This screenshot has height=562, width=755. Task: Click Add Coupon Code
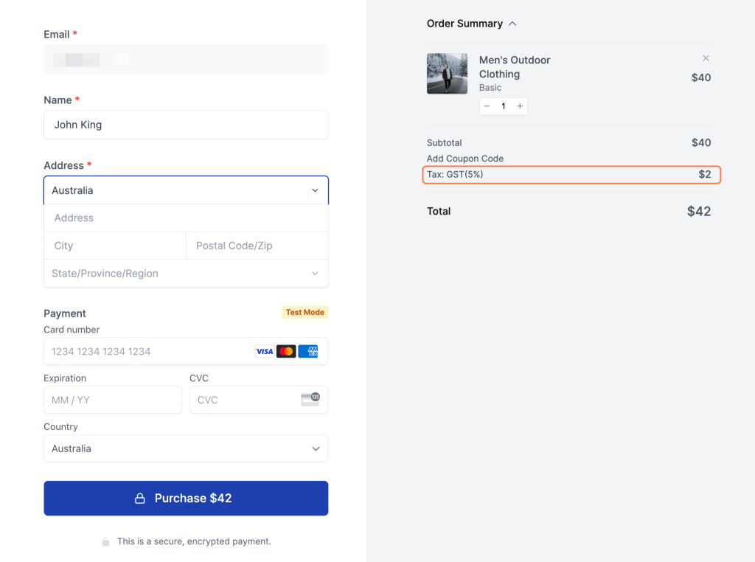465,158
